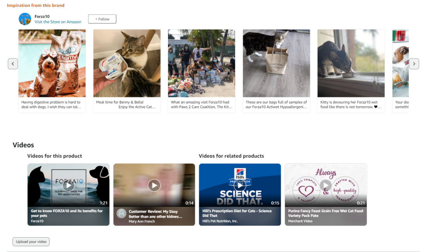Upload your video button
The image size is (421, 252).
pyautogui.click(x=31, y=241)
